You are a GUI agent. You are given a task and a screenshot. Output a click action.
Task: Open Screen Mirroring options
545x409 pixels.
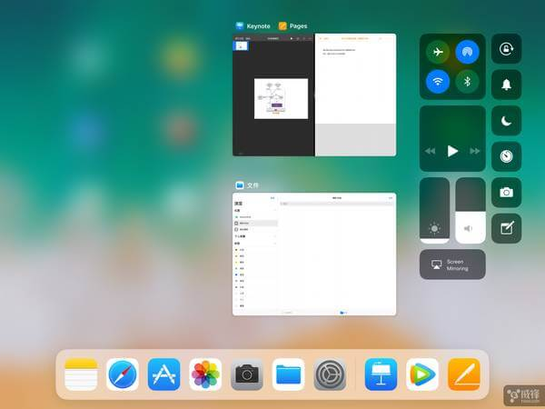point(452,264)
